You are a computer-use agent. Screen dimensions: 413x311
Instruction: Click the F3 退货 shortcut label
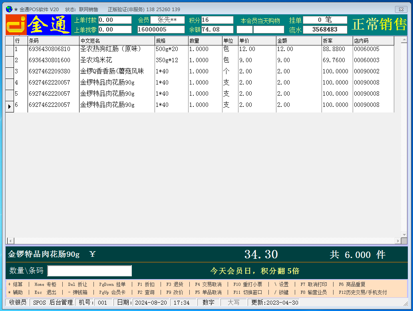(175, 284)
